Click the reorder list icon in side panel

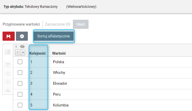(x=8, y=52)
